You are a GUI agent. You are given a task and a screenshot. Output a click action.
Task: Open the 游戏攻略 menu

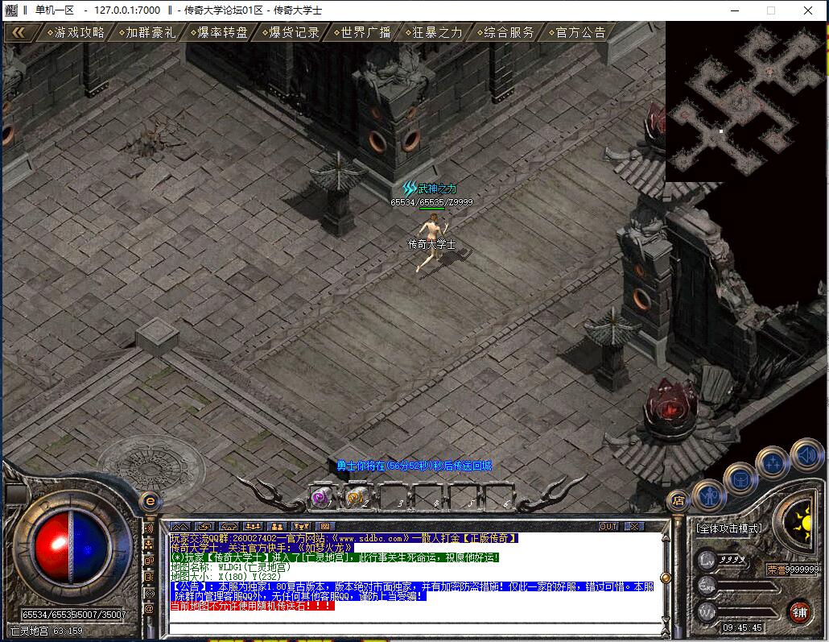click(75, 33)
